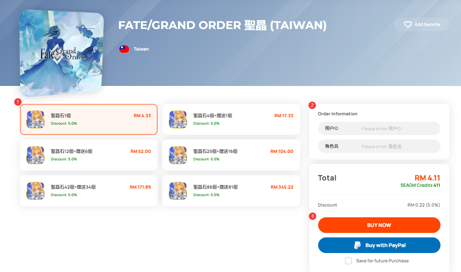Screen dimensions: 461x272
Task: Click the Taiwan region label
Action: 141,49
